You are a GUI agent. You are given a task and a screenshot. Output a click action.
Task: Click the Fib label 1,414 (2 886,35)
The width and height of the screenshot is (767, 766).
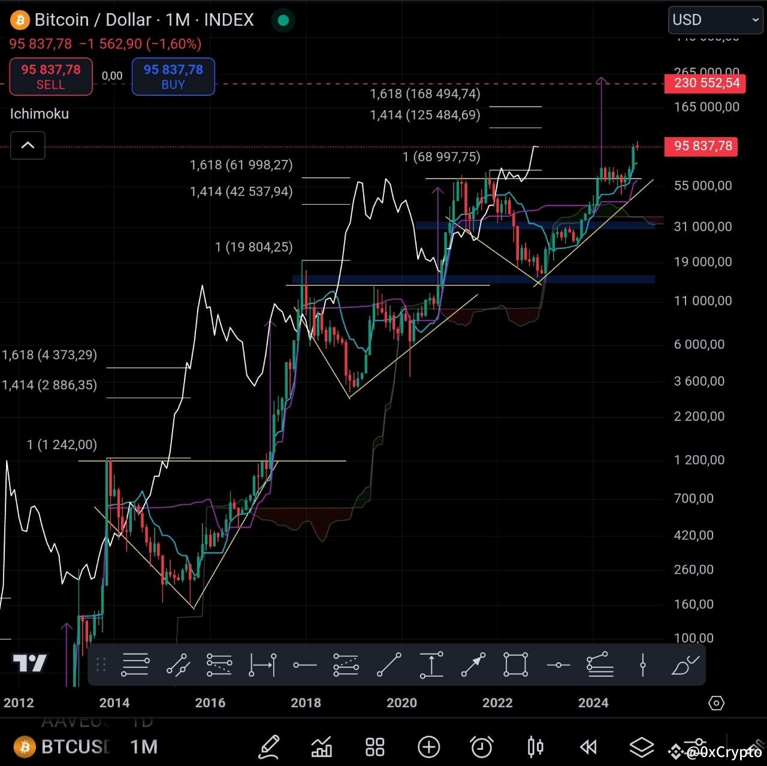49,384
